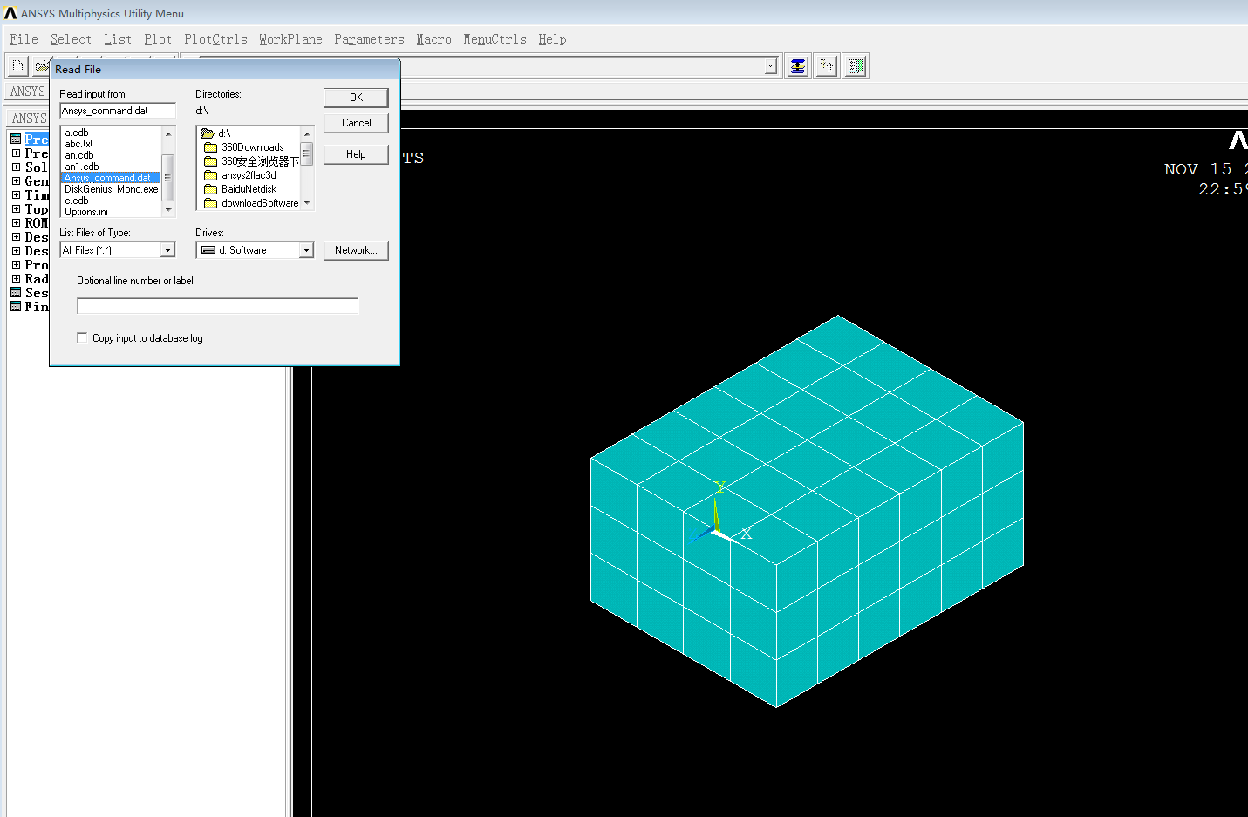Click the Contact Manager toolbar icon
This screenshot has height=817, width=1248.
click(x=856, y=66)
